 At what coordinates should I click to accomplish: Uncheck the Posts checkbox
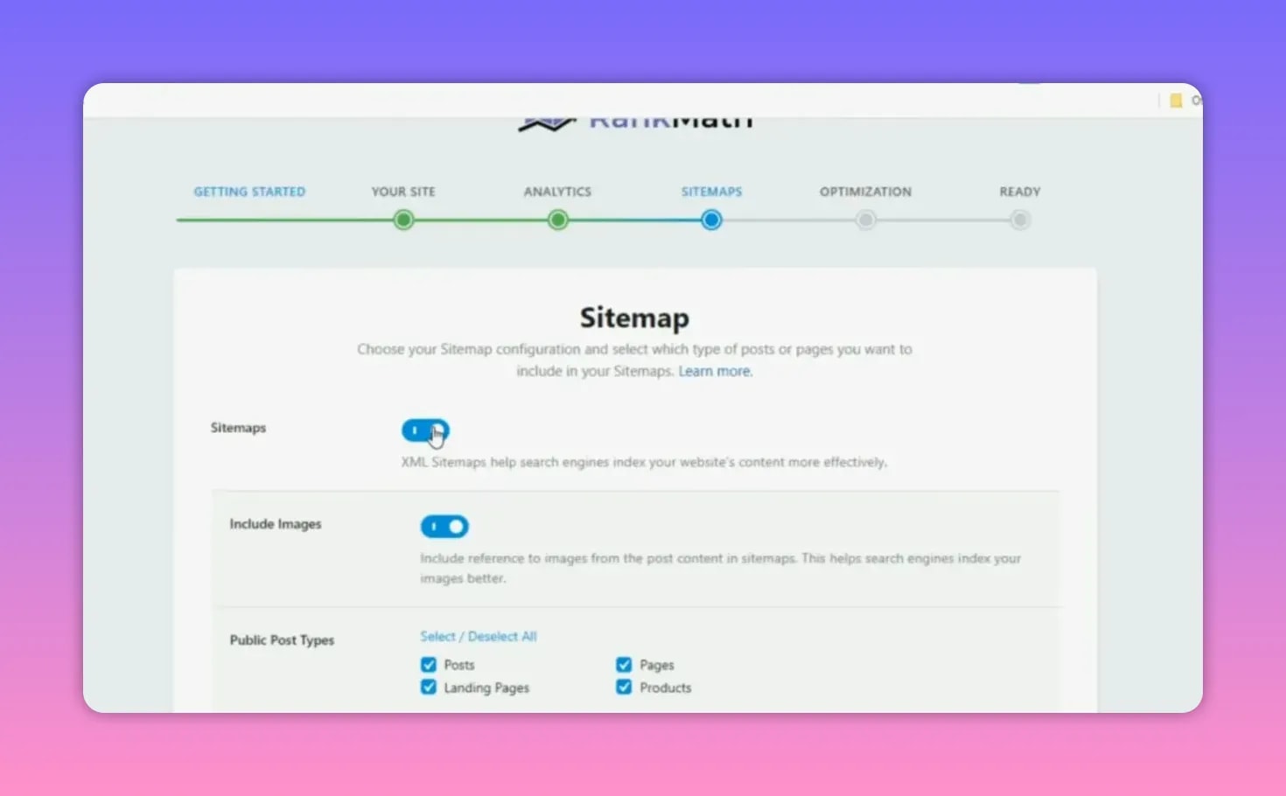point(428,665)
